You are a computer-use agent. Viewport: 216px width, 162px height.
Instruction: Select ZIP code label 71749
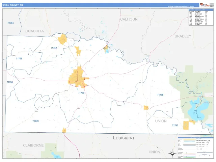pyautogui.click(x=35, y=121)
